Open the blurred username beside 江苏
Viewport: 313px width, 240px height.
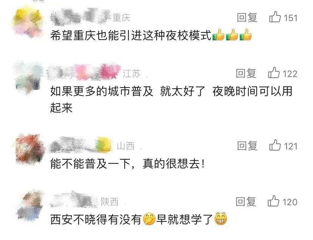(84, 72)
